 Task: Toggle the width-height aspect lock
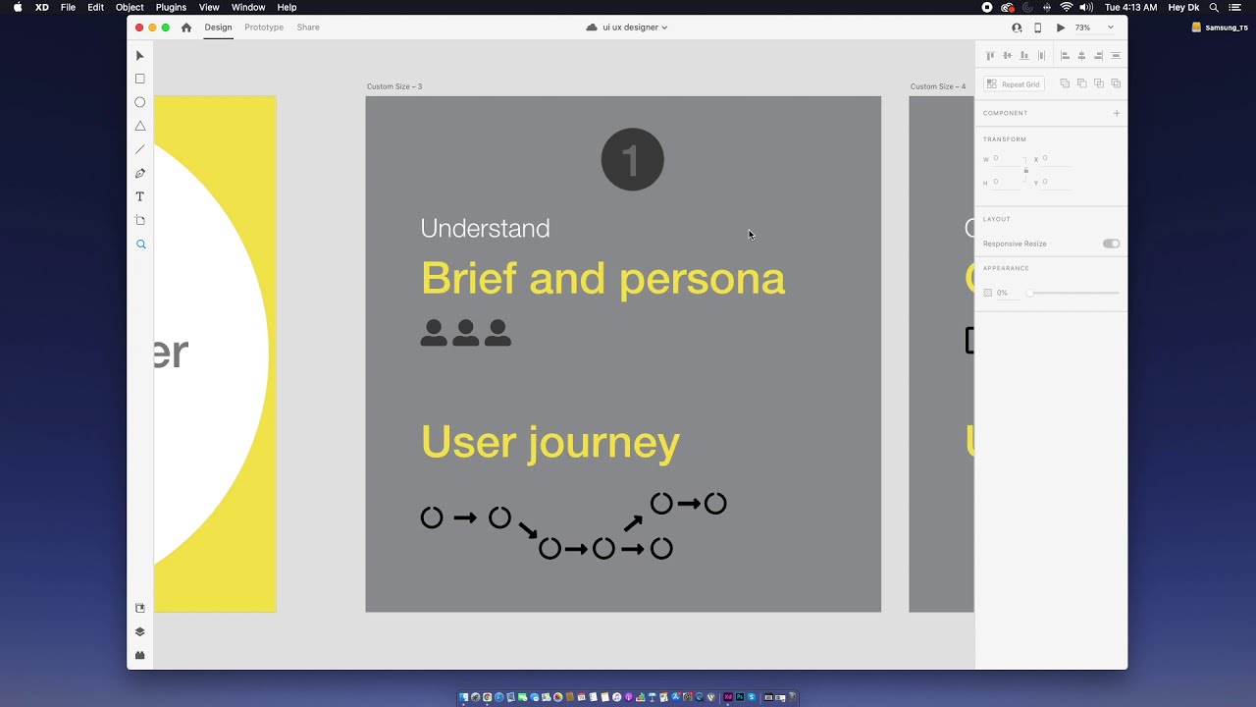click(1026, 170)
